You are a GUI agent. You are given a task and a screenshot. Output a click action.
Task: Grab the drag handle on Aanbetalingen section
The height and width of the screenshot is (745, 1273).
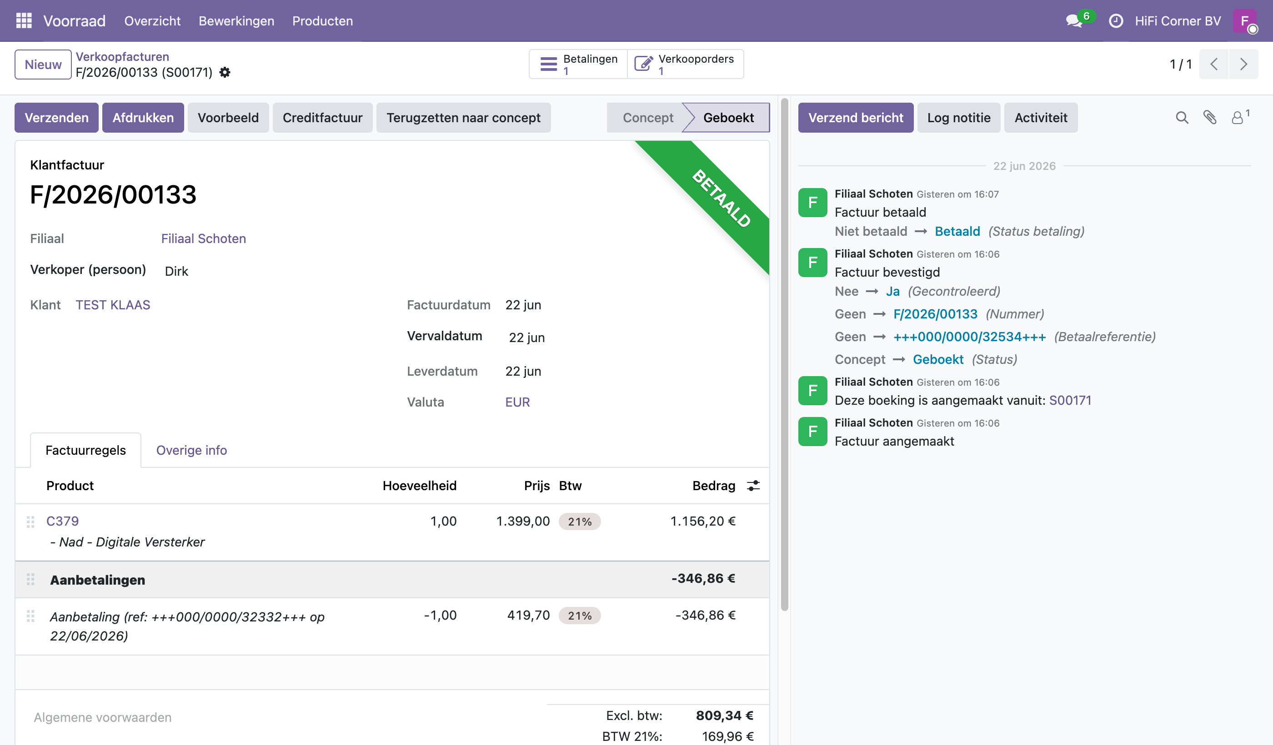point(30,579)
